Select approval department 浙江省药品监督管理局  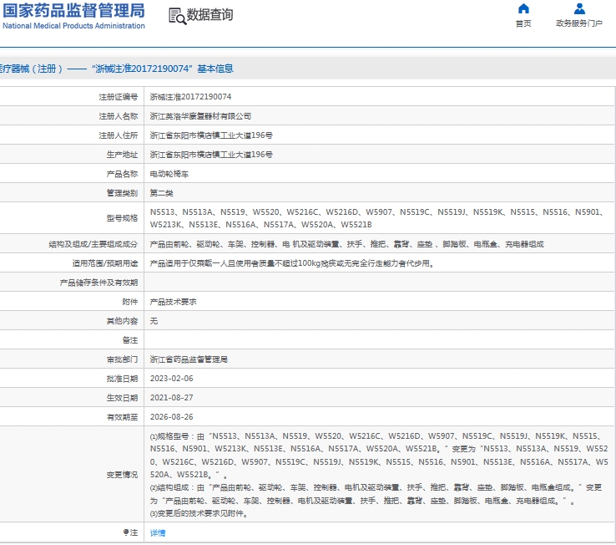pyautogui.click(x=189, y=359)
